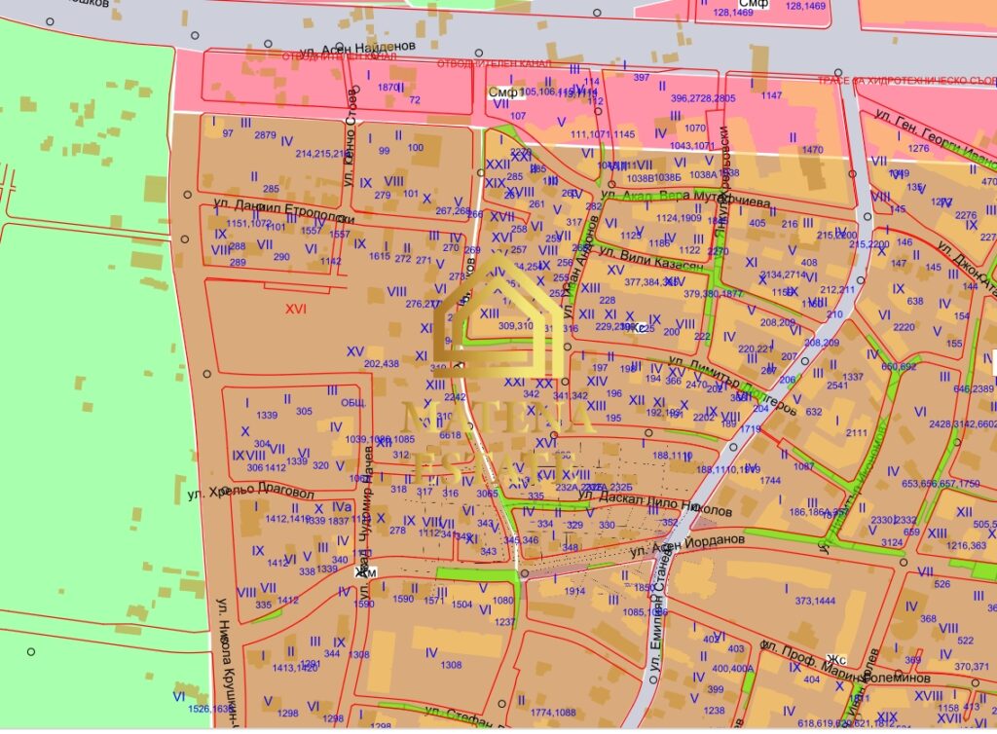Select the 'ул. Акад. Вера Мутафчиева' label
The image size is (997, 734).
point(685,197)
